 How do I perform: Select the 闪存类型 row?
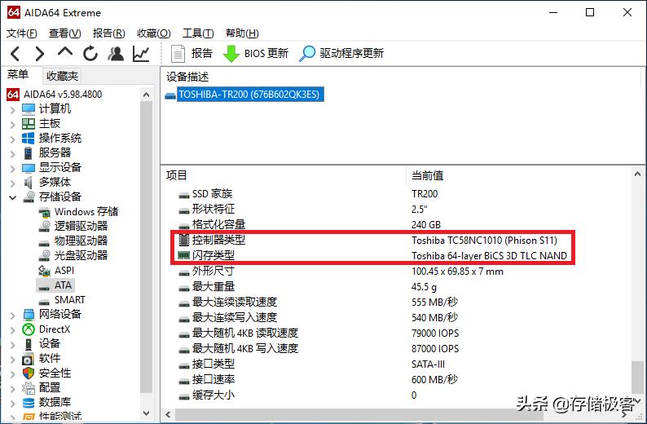click(x=372, y=255)
